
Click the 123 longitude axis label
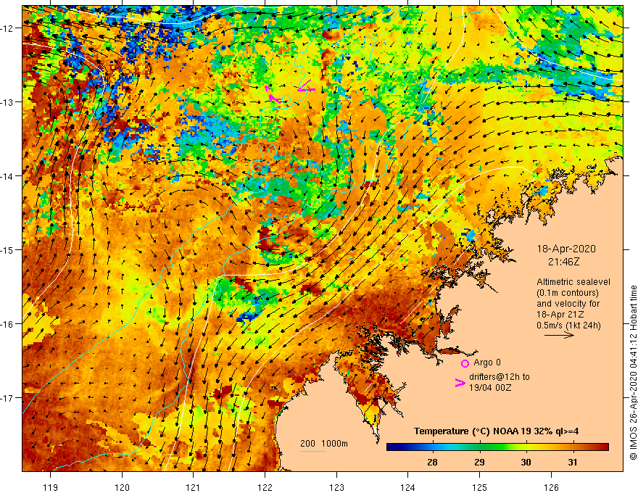click(x=336, y=487)
